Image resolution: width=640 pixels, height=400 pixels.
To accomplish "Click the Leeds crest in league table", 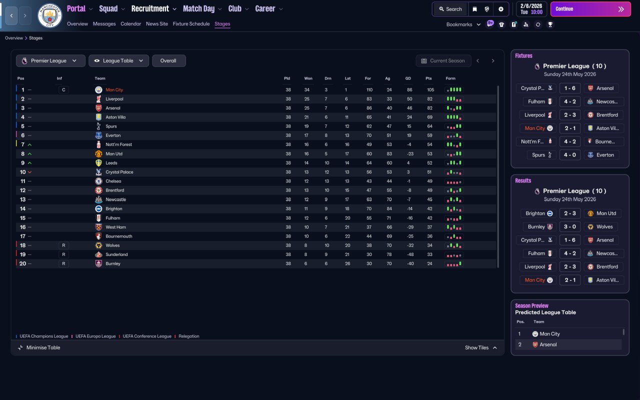I will pos(98,163).
